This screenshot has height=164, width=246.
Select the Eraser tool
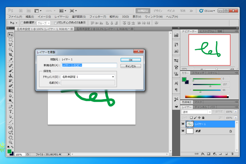click(x=11, y=86)
